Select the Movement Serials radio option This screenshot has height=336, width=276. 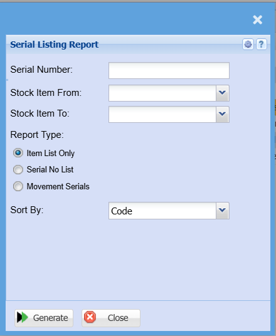(18, 186)
